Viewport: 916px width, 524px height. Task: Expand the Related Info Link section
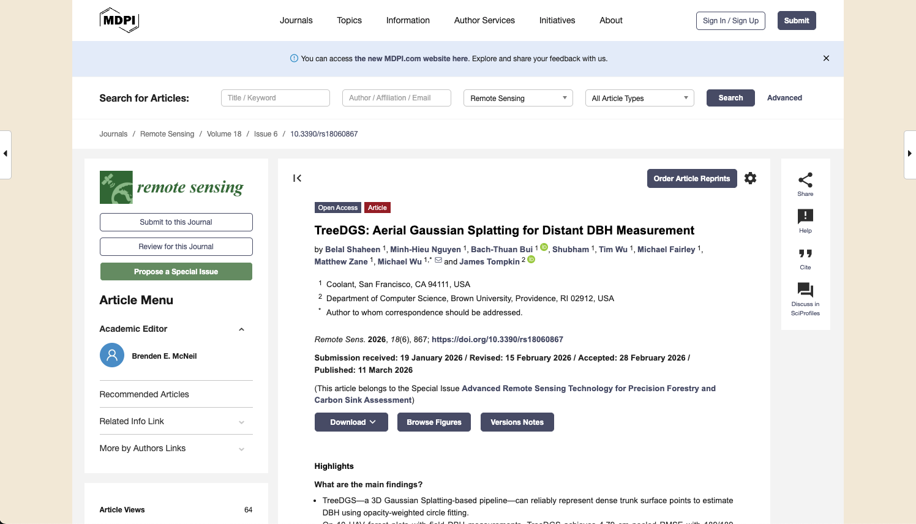click(x=241, y=422)
